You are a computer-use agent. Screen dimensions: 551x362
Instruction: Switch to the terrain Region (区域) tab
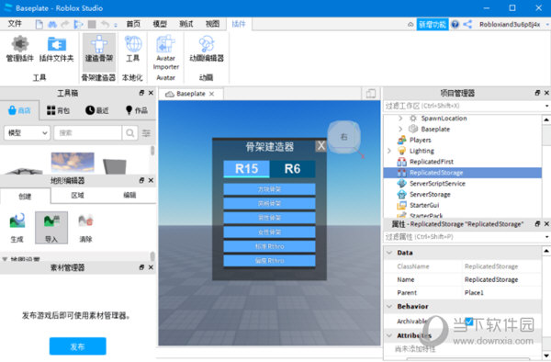(x=78, y=195)
